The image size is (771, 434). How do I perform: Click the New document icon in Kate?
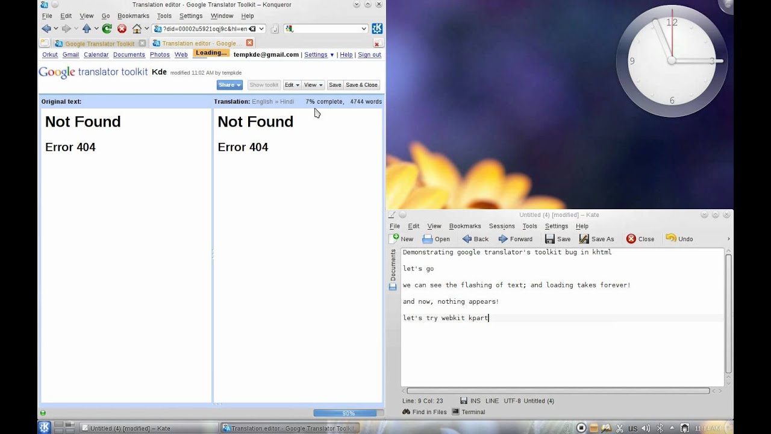pos(395,239)
